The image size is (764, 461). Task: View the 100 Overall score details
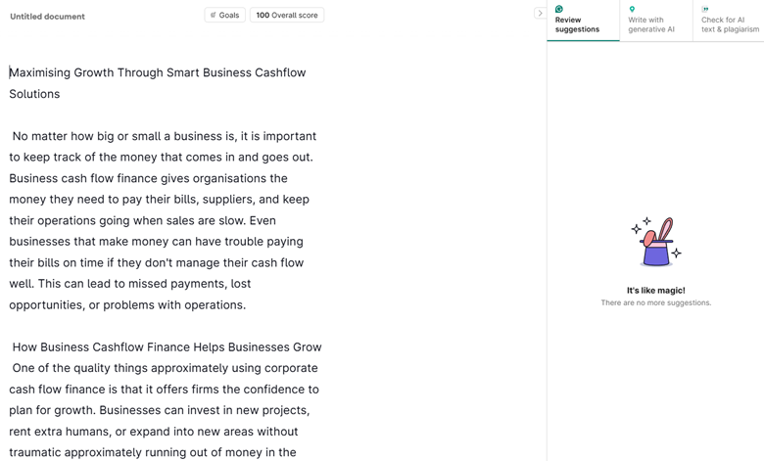click(287, 15)
